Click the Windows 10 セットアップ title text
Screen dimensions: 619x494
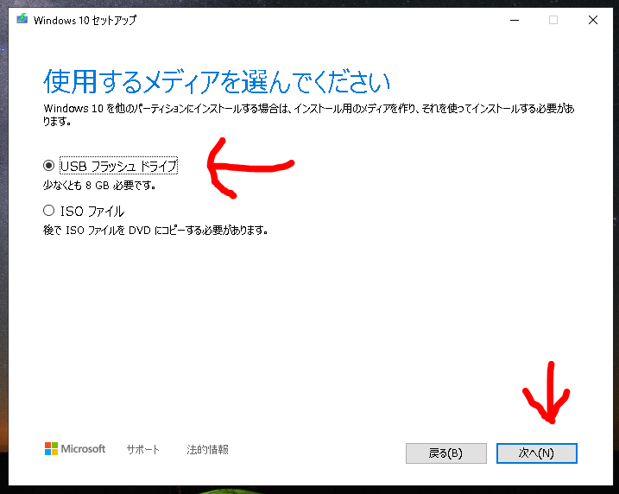pos(85,20)
